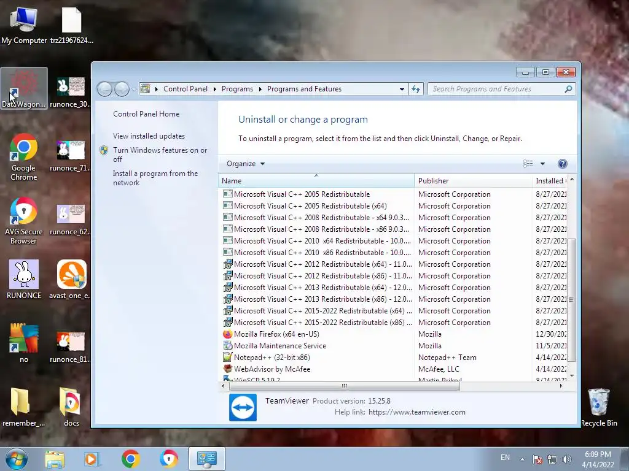
Task: Click the taskbar clock showing 6:09 PM
Action: tap(598, 459)
